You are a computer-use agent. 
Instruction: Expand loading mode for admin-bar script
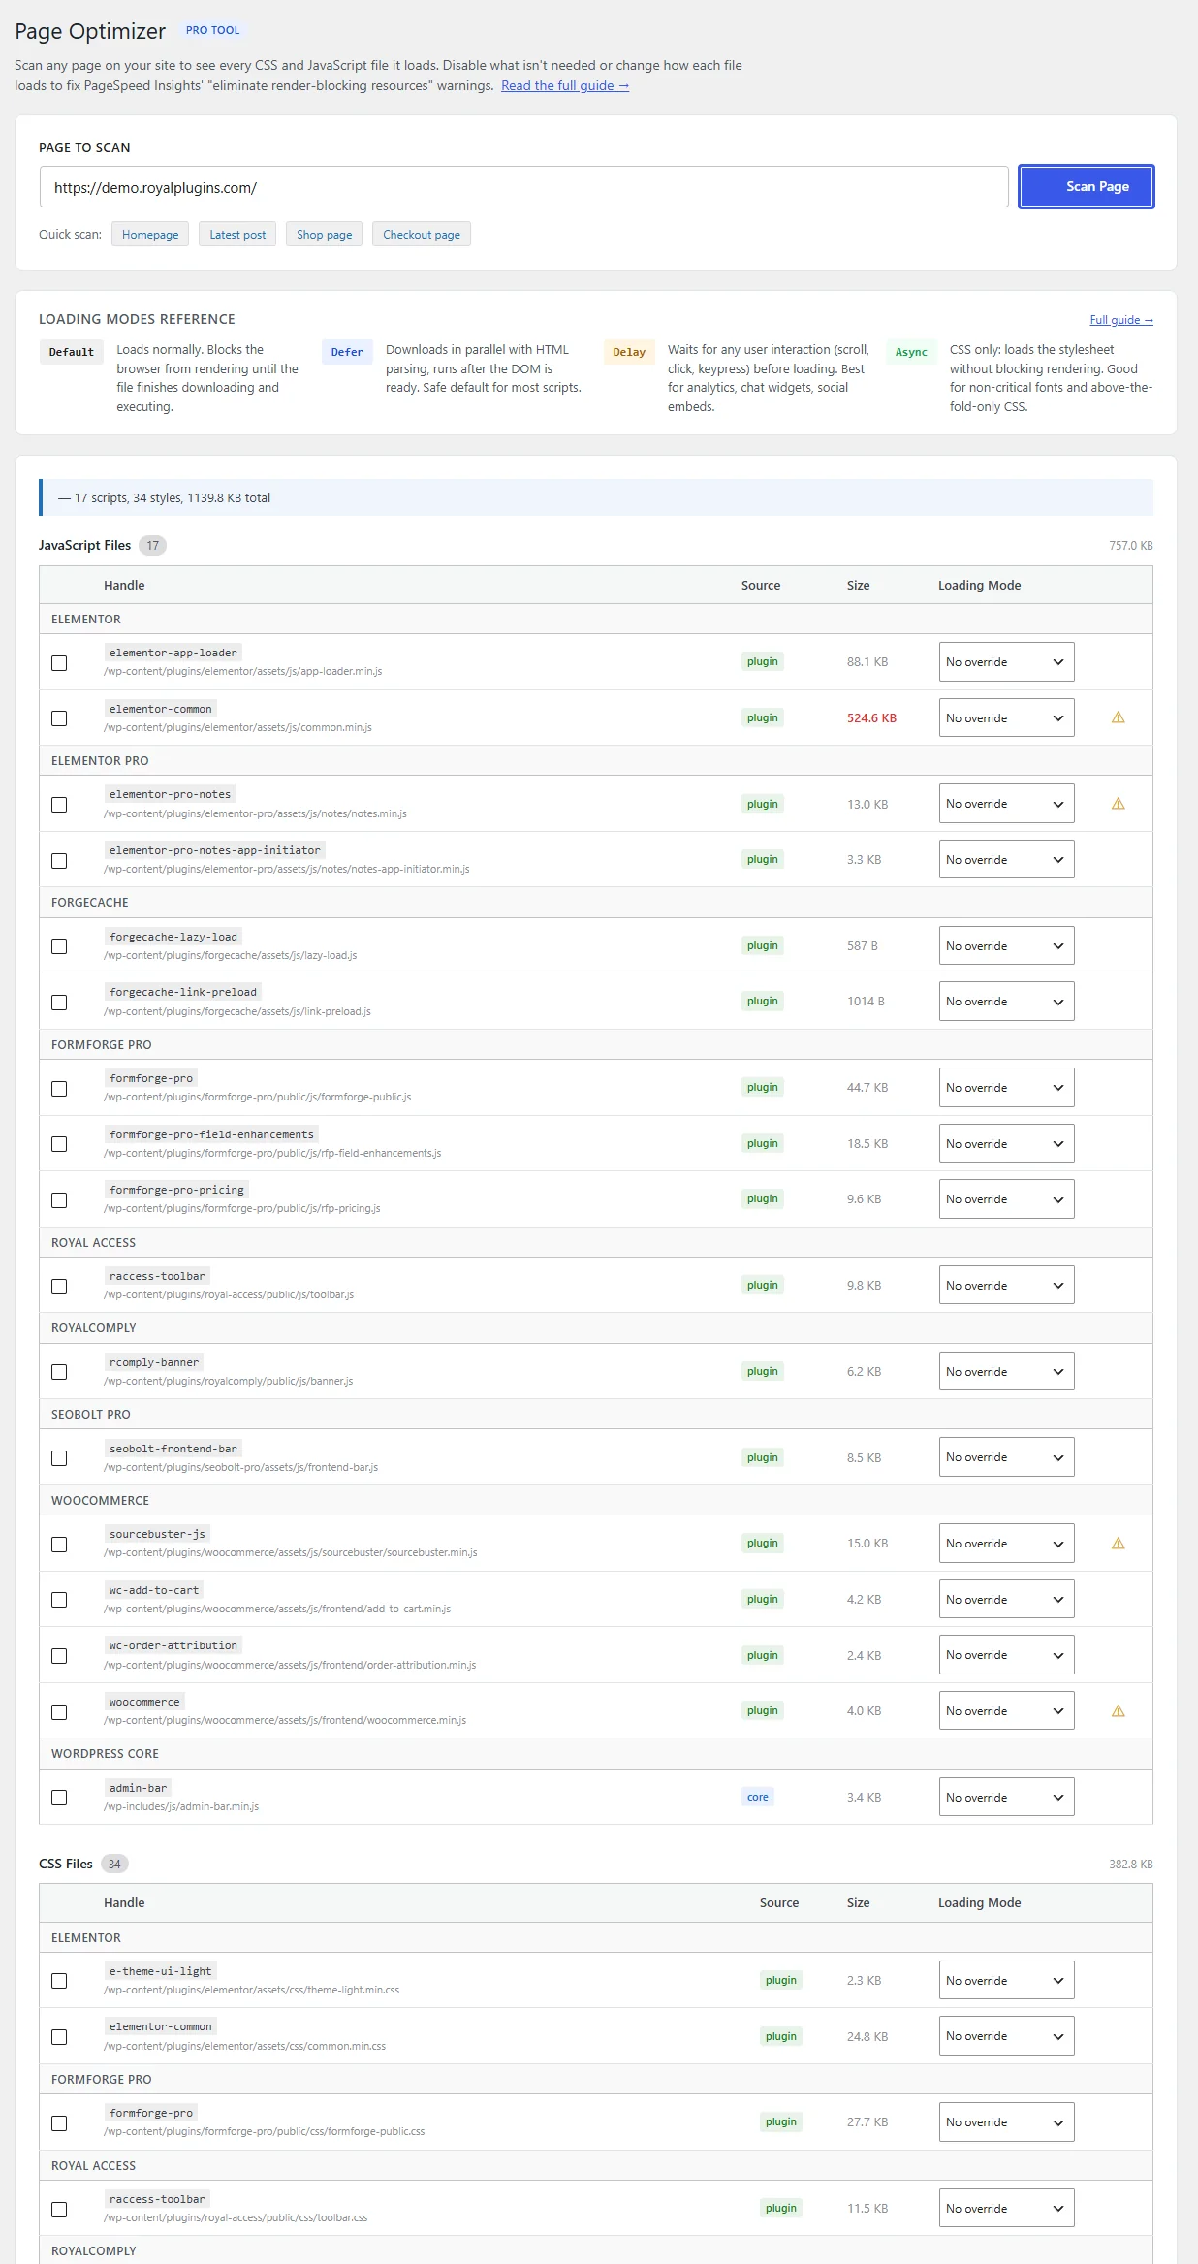(x=1006, y=1798)
